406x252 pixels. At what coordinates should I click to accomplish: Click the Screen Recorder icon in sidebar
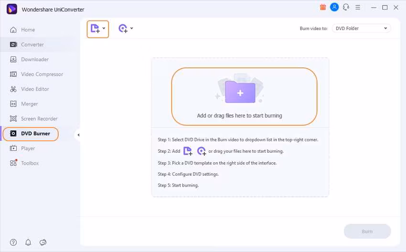[x=13, y=118]
